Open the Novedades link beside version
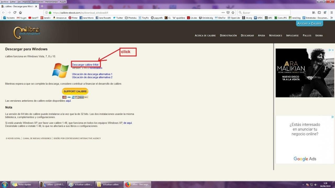Screen dimensions: 335x188 click(x=96, y=68)
